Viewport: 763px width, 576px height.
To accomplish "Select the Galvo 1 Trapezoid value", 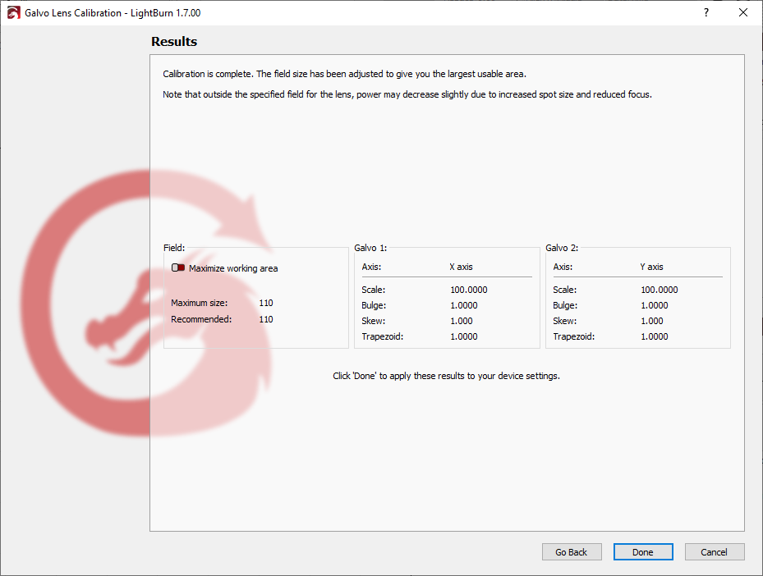I will pyautogui.click(x=463, y=336).
